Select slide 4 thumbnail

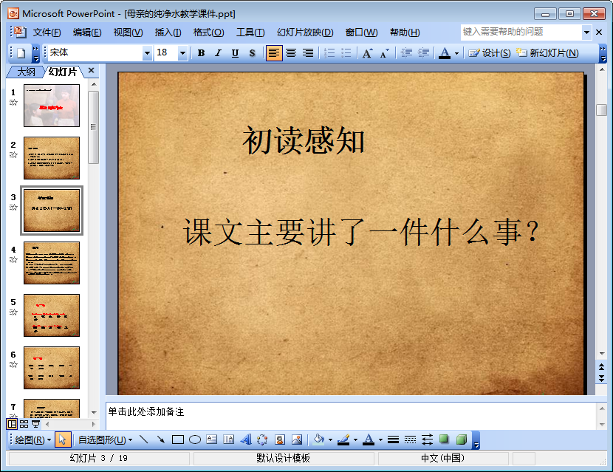(52, 263)
